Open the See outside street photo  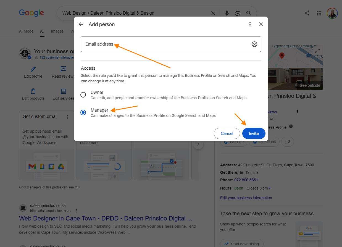coord(295,79)
